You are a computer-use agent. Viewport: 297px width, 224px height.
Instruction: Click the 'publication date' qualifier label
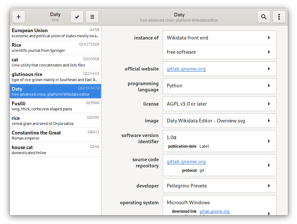point(182,146)
